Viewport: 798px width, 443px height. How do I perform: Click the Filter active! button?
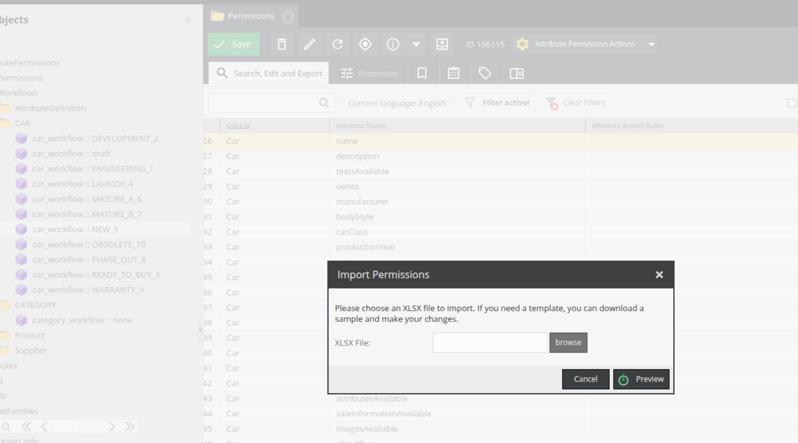pos(498,103)
